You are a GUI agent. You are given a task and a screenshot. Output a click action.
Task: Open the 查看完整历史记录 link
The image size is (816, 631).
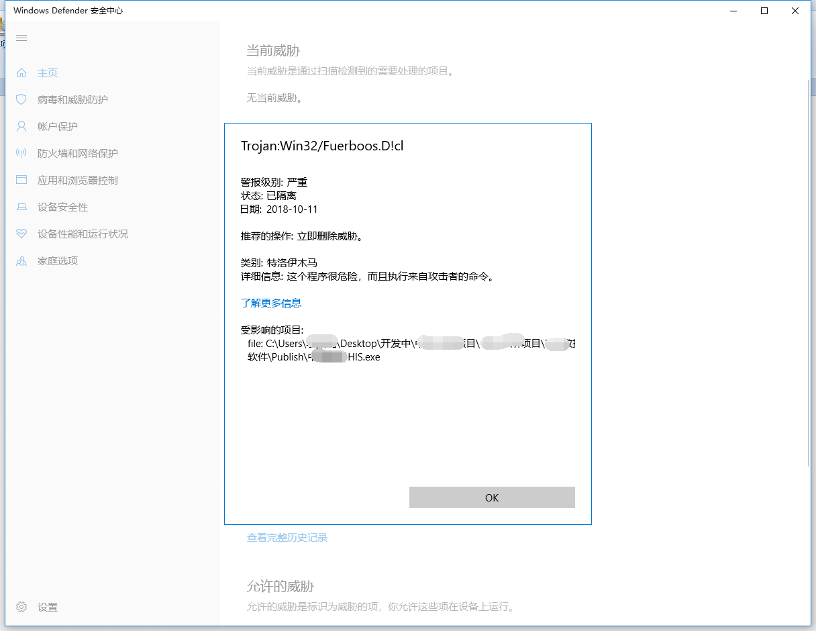click(x=287, y=537)
